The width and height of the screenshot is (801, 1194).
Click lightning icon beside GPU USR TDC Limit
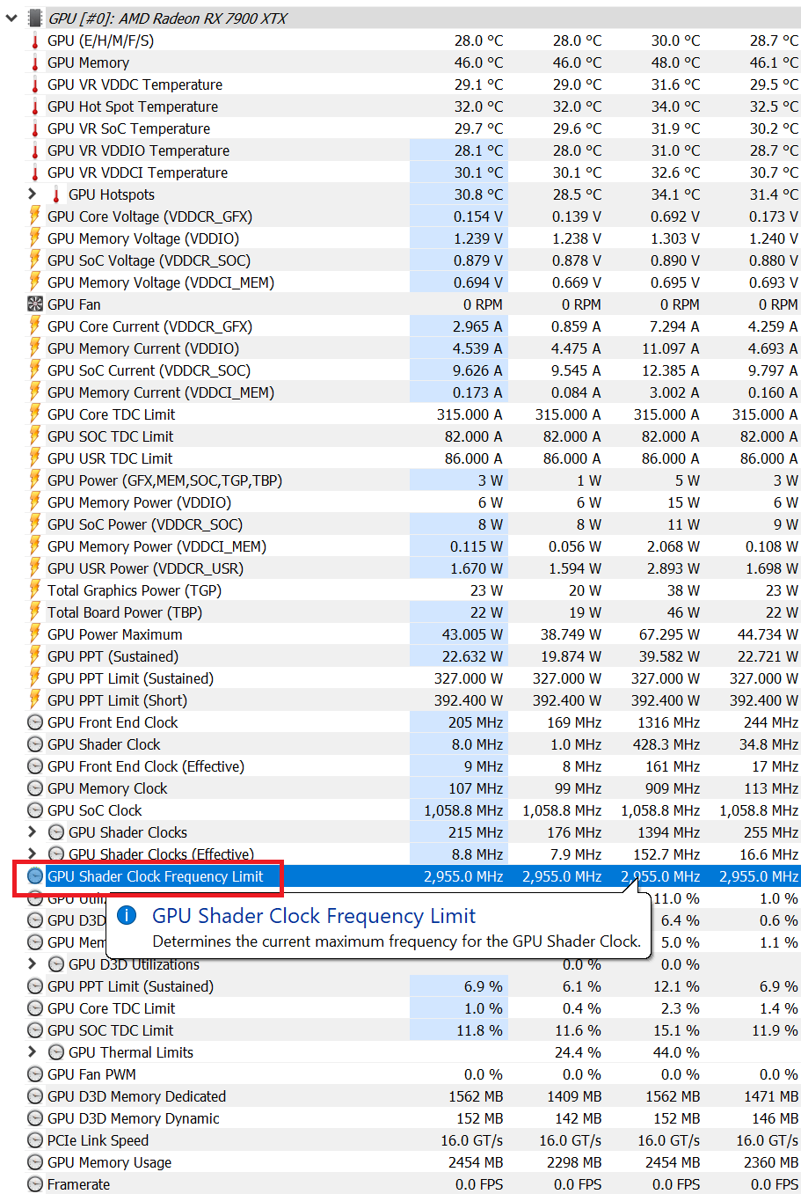tap(35, 458)
